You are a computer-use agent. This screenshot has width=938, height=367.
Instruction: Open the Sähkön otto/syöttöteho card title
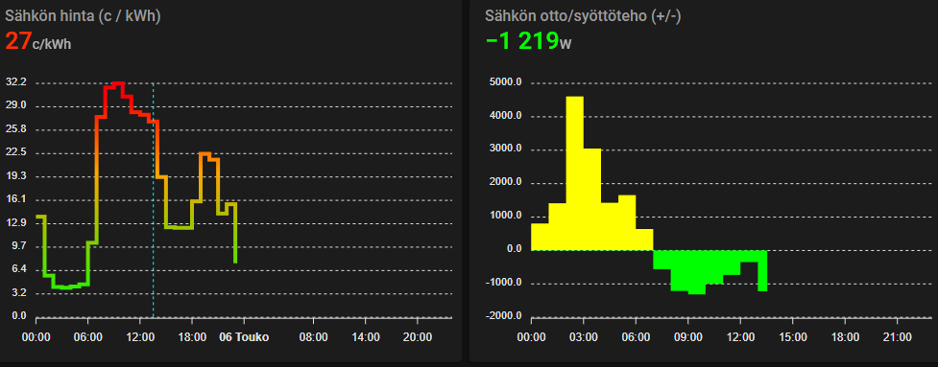pyautogui.click(x=583, y=16)
